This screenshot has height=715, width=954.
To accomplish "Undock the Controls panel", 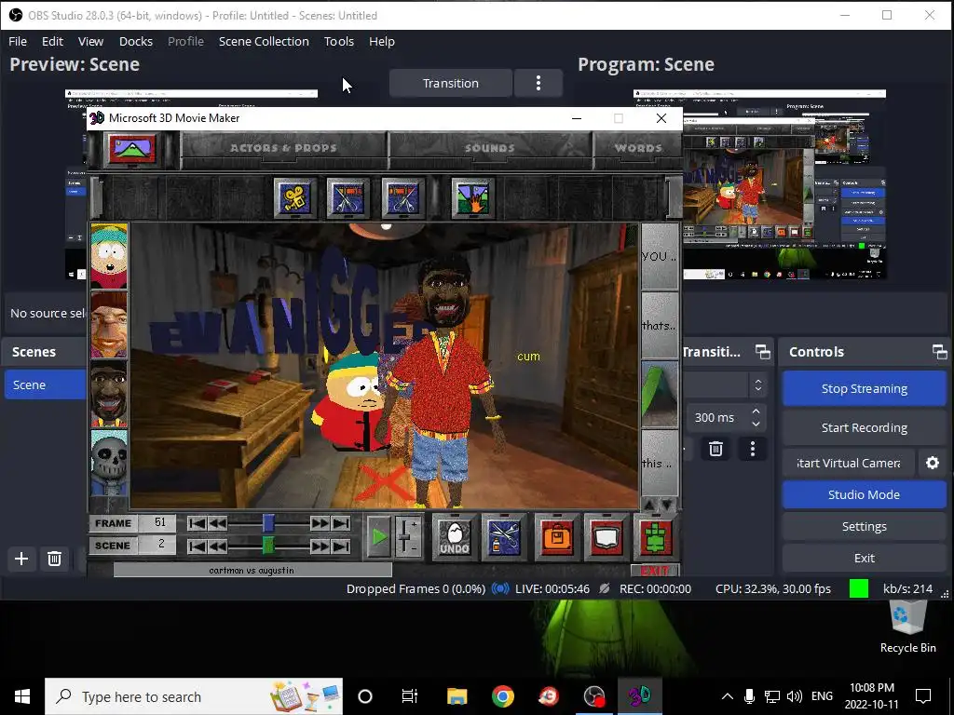I will pyautogui.click(x=939, y=352).
